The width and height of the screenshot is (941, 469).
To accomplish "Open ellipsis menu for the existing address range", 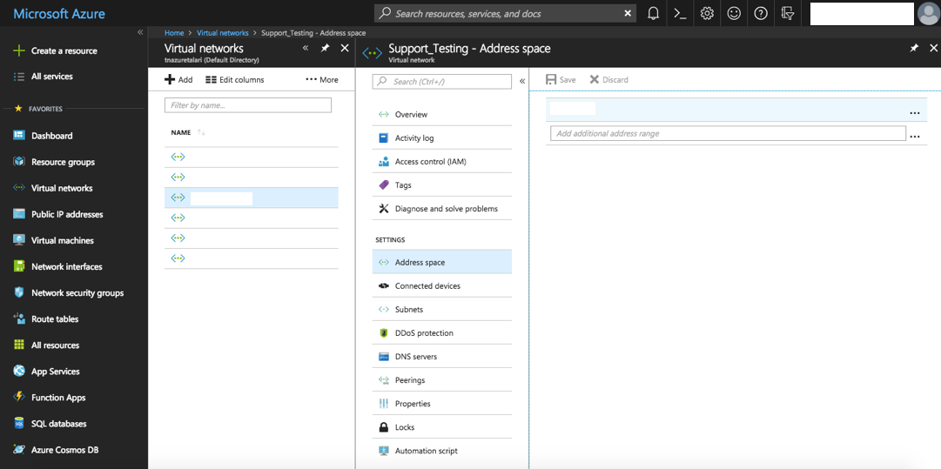I will [x=914, y=113].
